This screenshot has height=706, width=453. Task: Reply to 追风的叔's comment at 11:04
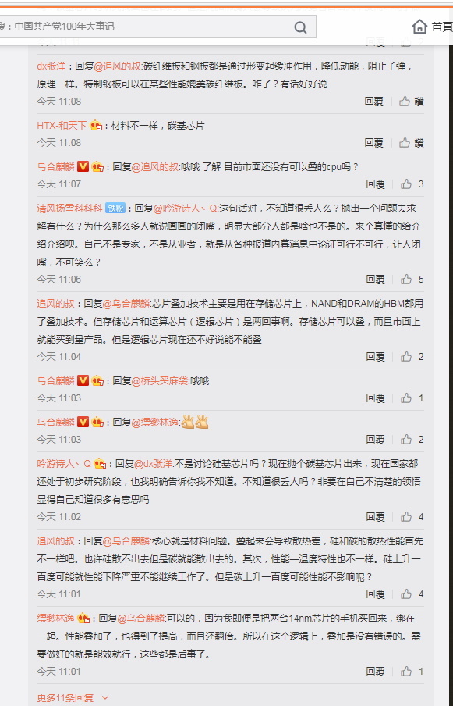coord(375,357)
